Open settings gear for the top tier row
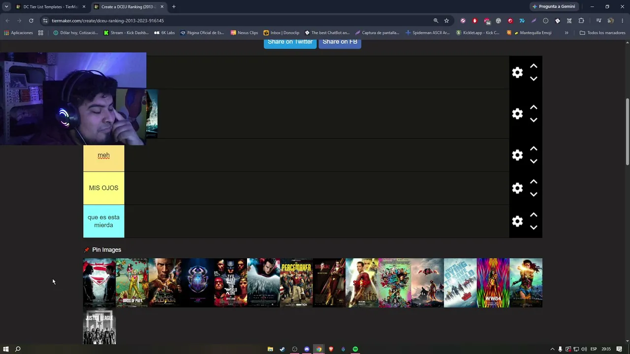 (x=517, y=73)
